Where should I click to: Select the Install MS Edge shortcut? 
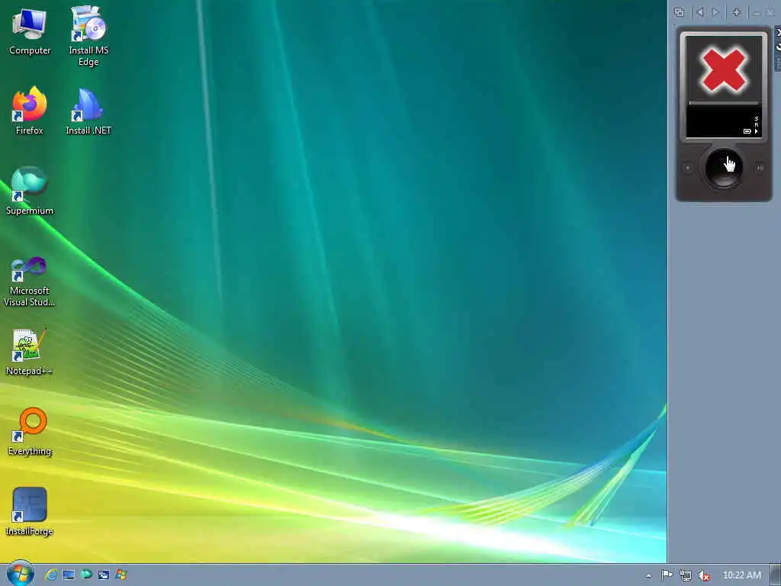88,37
